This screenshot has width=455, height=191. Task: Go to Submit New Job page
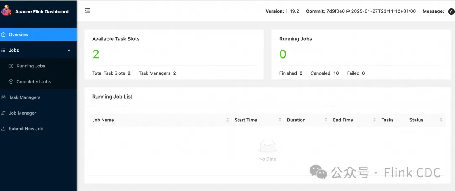[26, 129]
